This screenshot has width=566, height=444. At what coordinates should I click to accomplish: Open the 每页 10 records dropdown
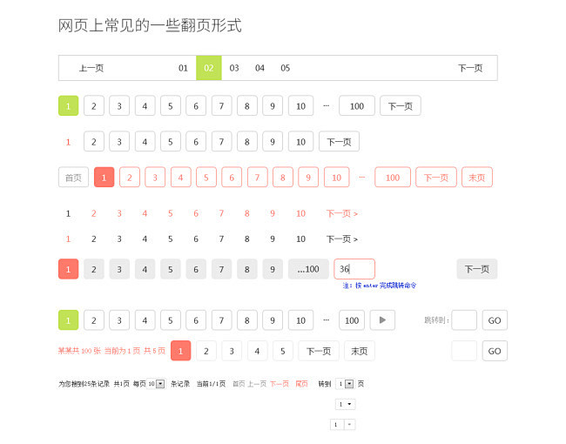156,384
